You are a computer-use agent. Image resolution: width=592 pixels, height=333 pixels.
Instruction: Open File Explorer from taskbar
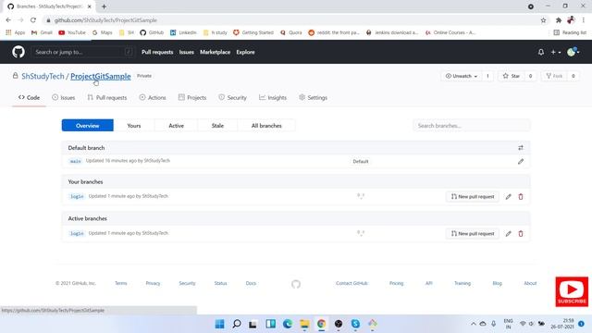tap(304, 324)
